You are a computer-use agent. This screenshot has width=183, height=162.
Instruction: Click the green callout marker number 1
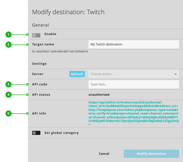tap(9, 34)
